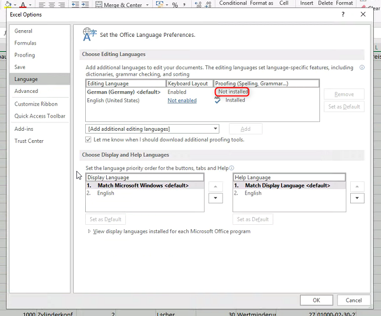
Task: Click Set as Default under Help Language
Action: point(253,219)
